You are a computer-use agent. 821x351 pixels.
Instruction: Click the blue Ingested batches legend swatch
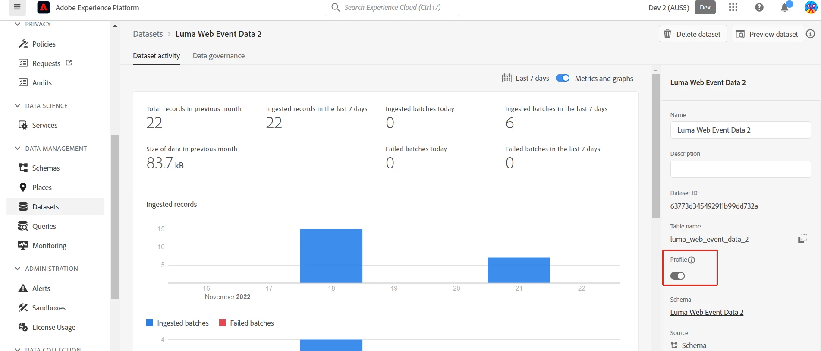(x=150, y=323)
